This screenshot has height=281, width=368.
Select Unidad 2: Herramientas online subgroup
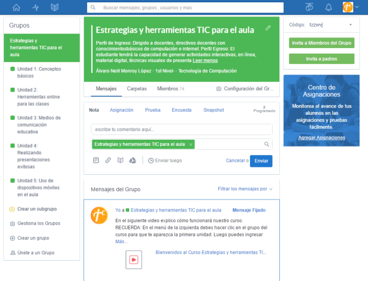(x=38, y=97)
